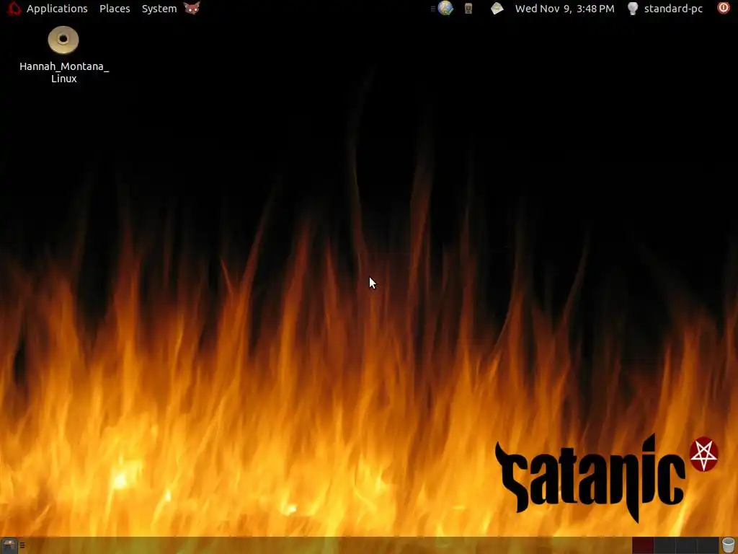Image resolution: width=738 pixels, height=554 pixels.
Task: Open the trash icon in bottom panel
Action: point(728,545)
